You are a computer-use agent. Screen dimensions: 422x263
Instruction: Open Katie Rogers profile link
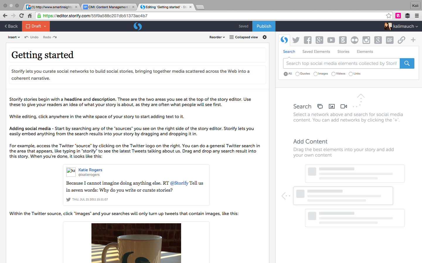pyautogui.click(x=90, y=170)
